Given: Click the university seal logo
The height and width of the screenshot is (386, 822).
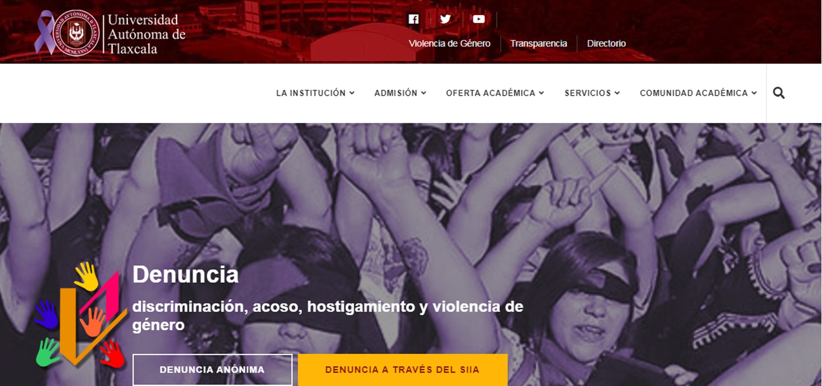Looking at the screenshot, I should pyautogui.click(x=76, y=33).
